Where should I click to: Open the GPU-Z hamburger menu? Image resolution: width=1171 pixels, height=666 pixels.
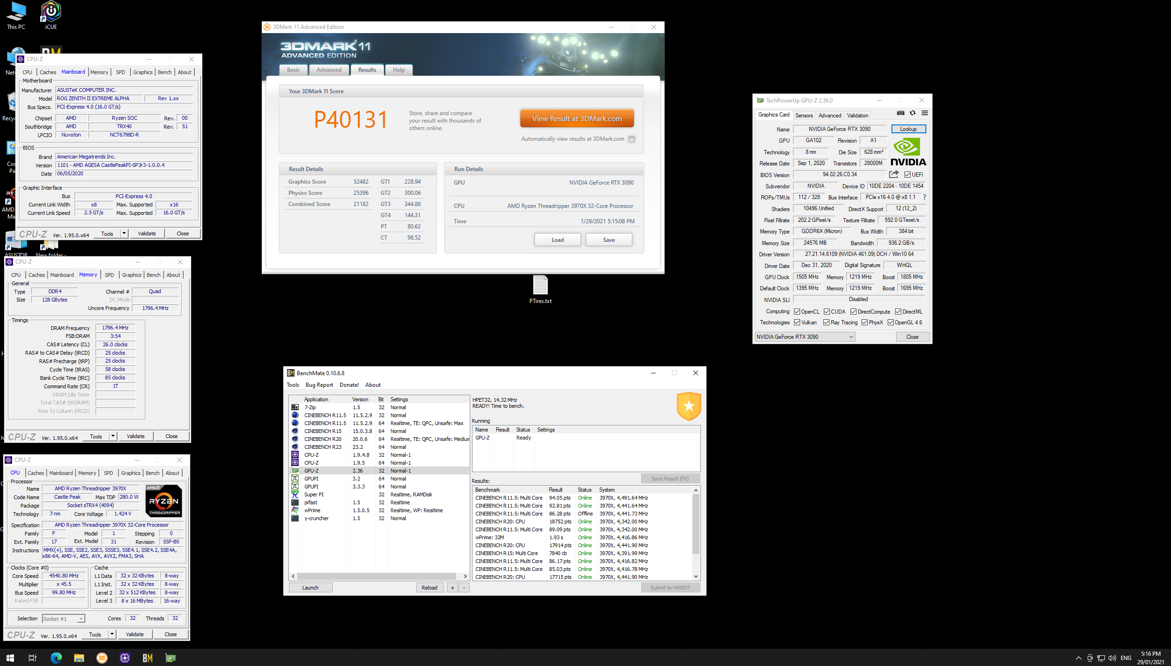pyautogui.click(x=925, y=113)
